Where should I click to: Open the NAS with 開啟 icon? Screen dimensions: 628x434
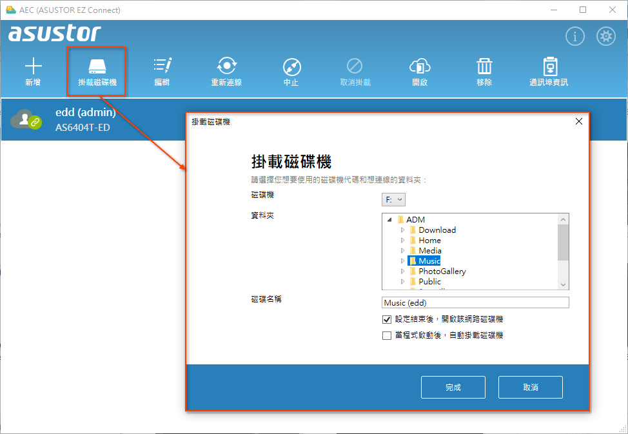click(420, 72)
